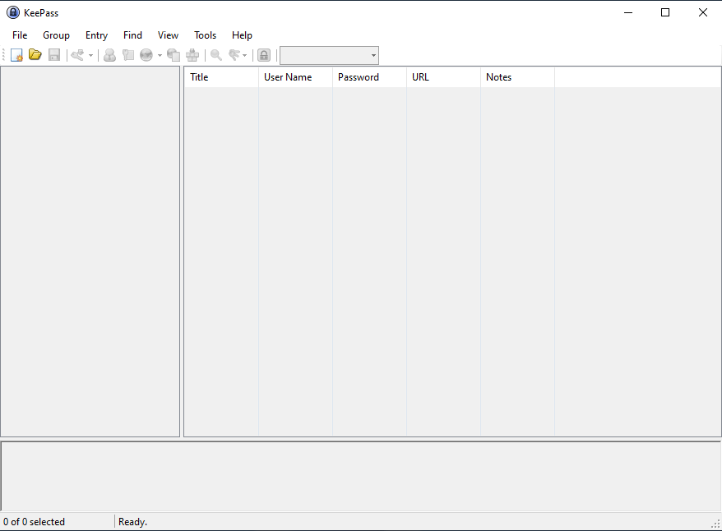Open the Help menu
Viewport: 722px width, 531px height.
(x=242, y=35)
